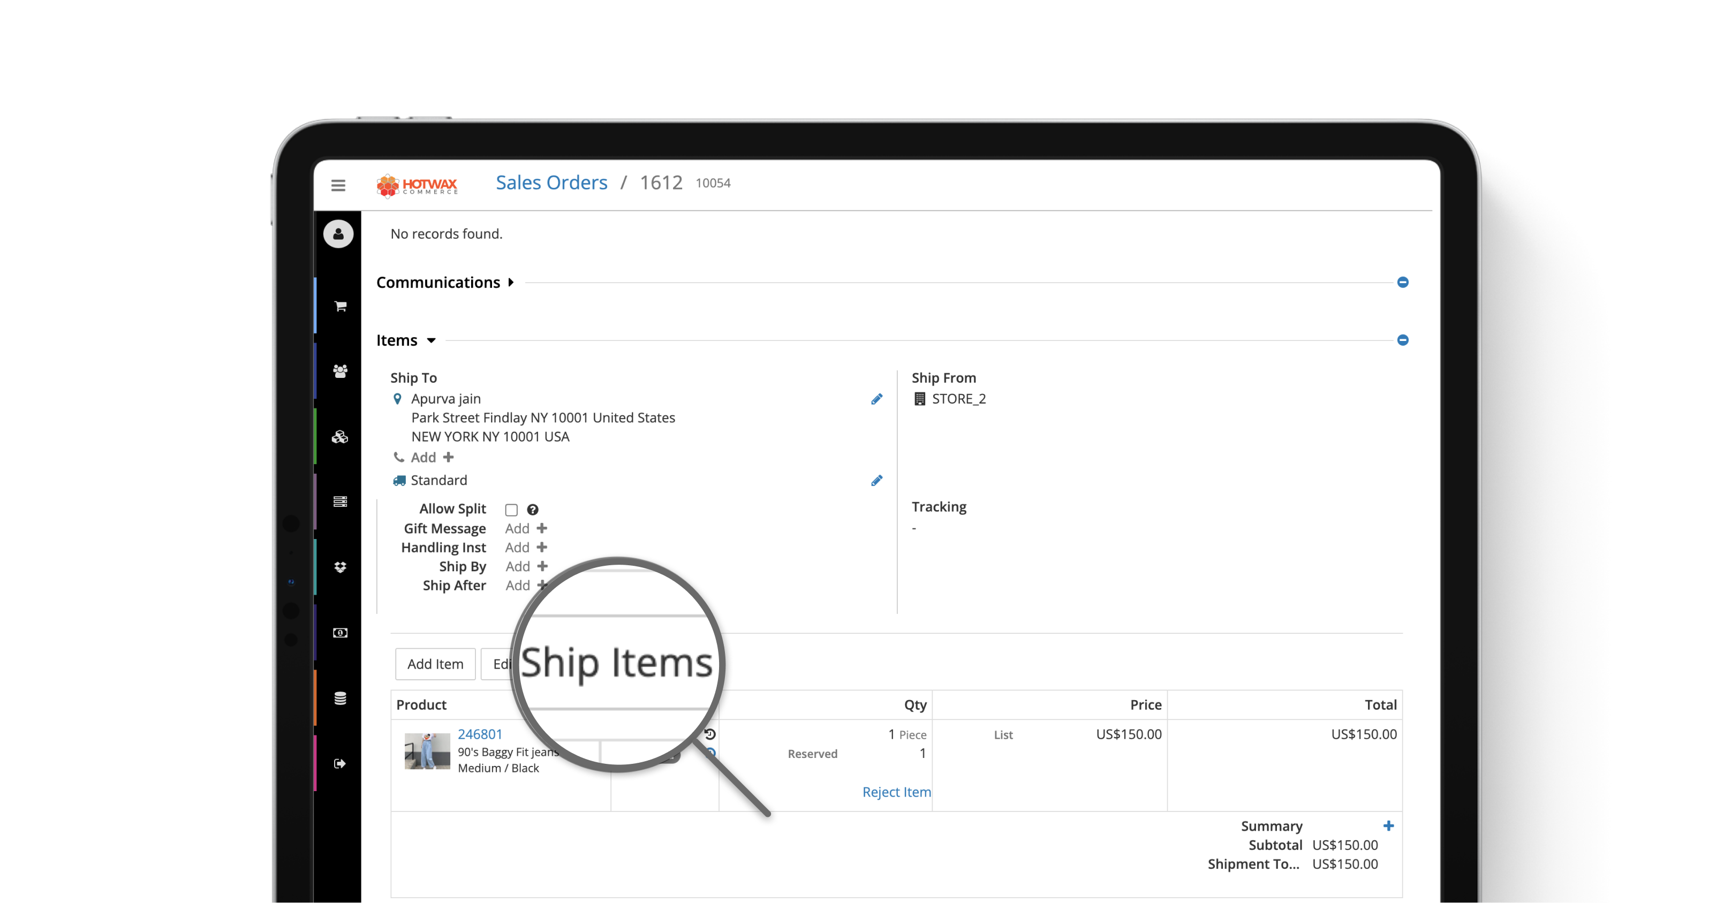Open the dropbox-style sidebar icon
This screenshot has height=903, width=1724.
(340, 567)
